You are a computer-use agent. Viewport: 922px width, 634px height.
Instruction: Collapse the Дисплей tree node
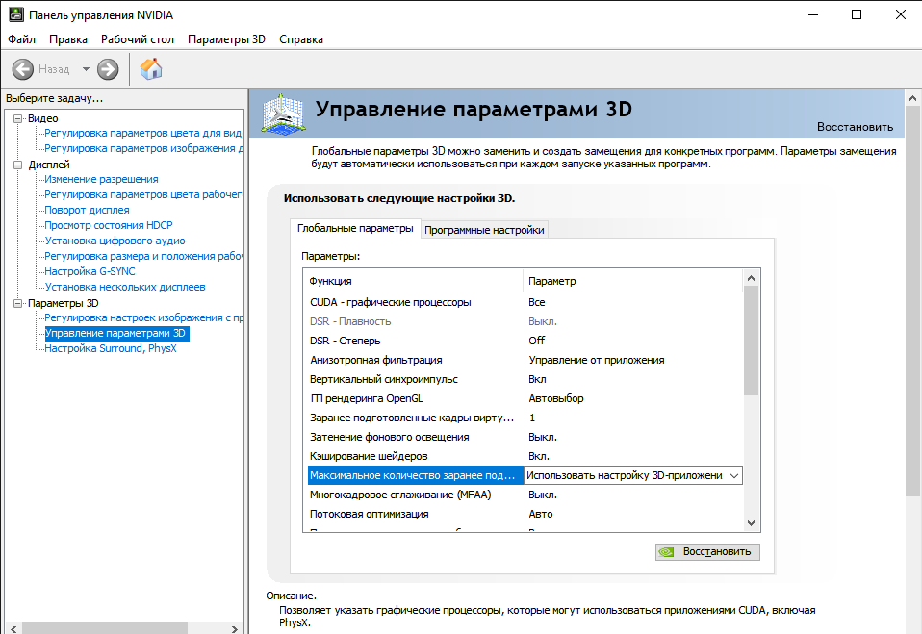coord(18,165)
